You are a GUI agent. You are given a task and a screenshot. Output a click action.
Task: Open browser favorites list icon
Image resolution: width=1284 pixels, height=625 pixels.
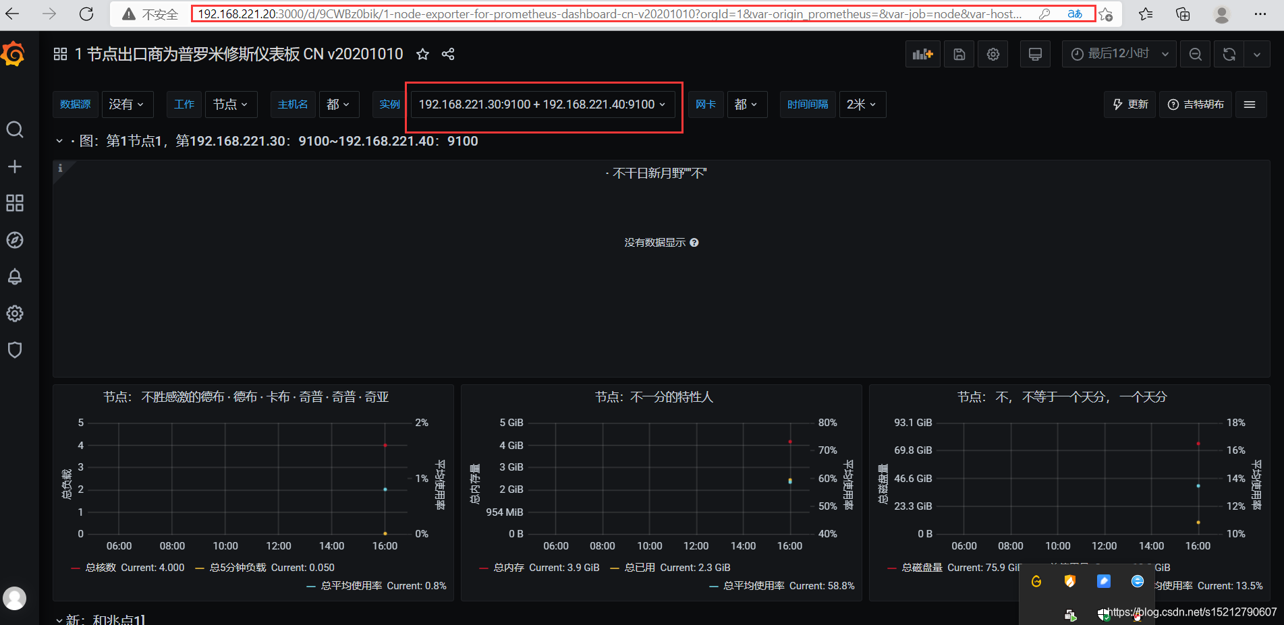point(1146,13)
